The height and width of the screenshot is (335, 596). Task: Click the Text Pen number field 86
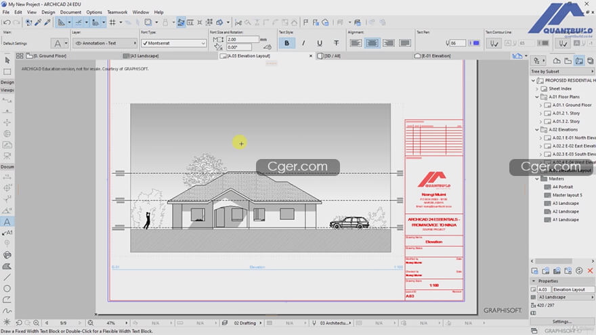coord(457,43)
